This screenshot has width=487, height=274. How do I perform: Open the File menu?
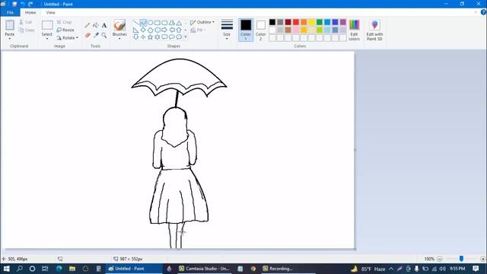tap(10, 12)
